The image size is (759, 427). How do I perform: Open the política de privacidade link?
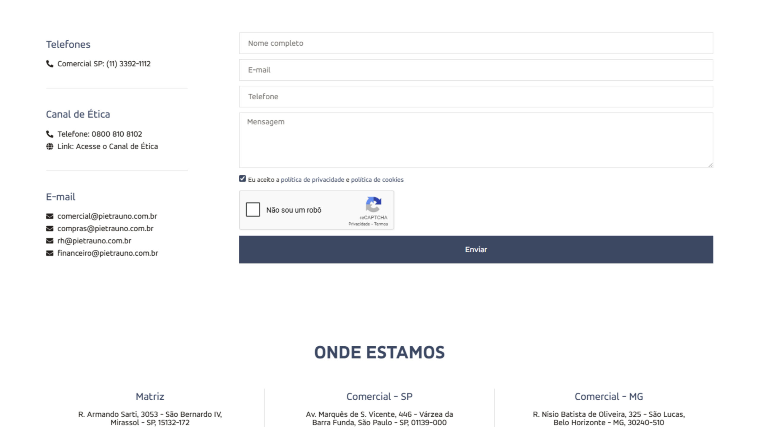[312, 180]
